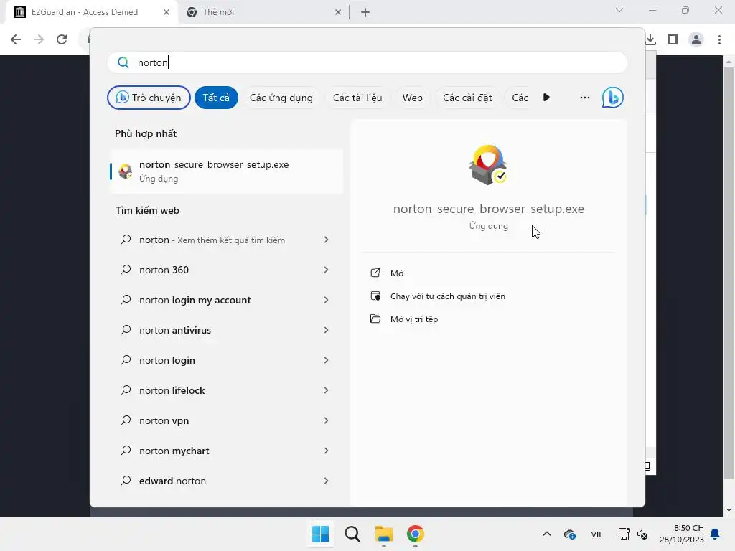The height and width of the screenshot is (551, 735).
Task: Show hidden tray icons arrow
Action: tap(546, 534)
